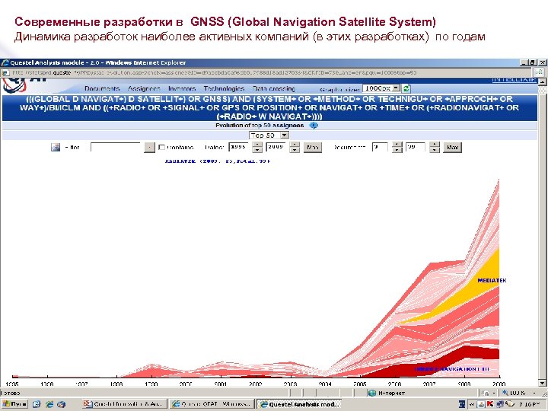Switch to the Inventors tab
Viewport: 548px width, 411px height.
(x=182, y=88)
